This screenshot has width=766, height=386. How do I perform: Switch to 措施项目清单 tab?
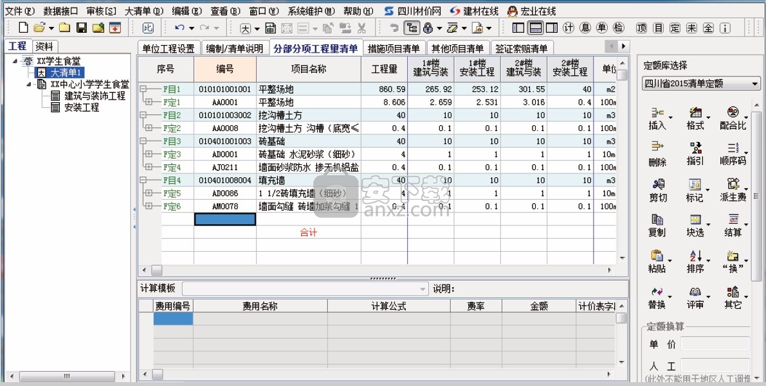[394, 48]
